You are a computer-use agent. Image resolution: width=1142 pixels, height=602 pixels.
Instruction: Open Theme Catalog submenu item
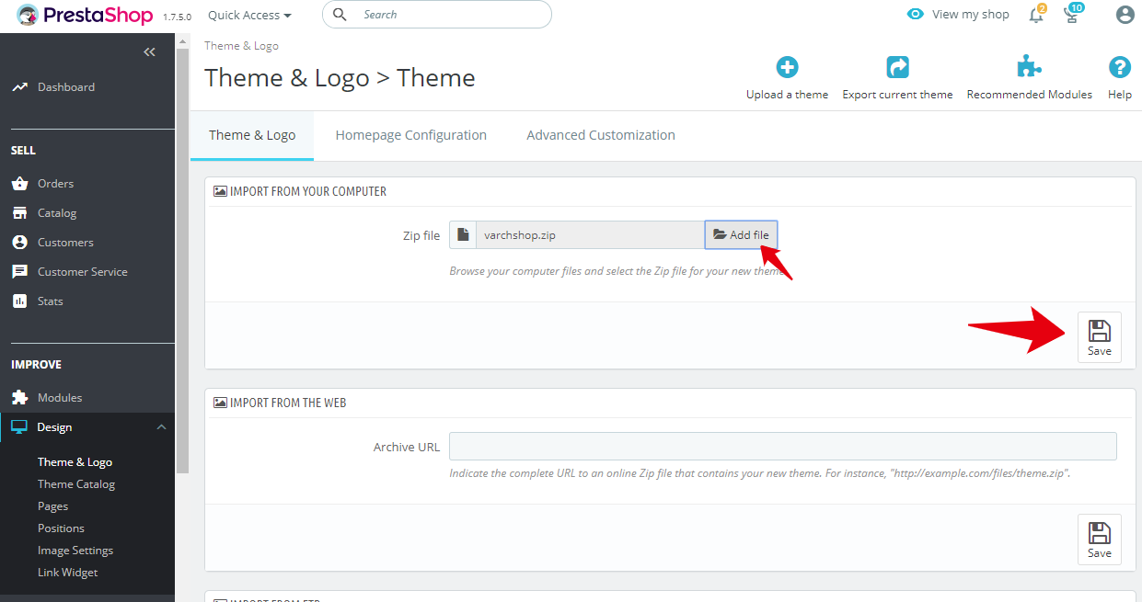coord(76,484)
